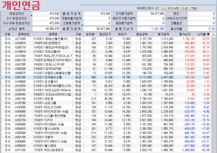This screenshot has height=153, width=217.
Task: Select row TIGER 미디어컨텐츠
Action: 106,43
